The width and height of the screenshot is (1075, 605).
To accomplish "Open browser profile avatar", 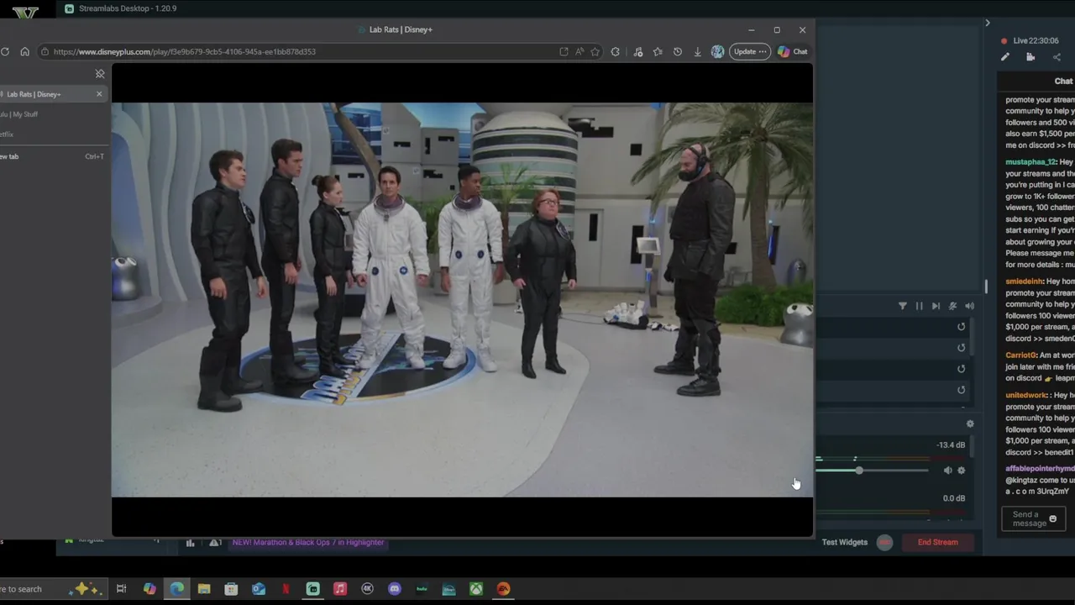I will (x=717, y=52).
